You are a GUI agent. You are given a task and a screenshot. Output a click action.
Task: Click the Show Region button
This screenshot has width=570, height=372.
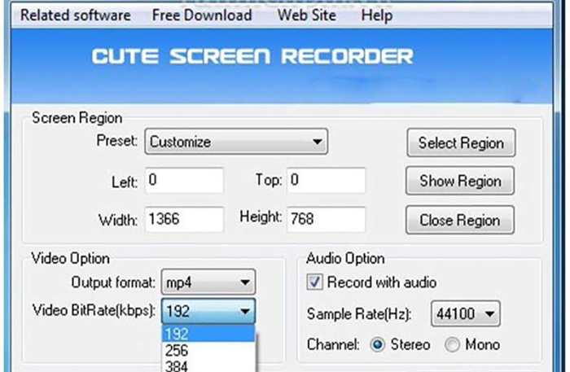(x=460, y=181)
